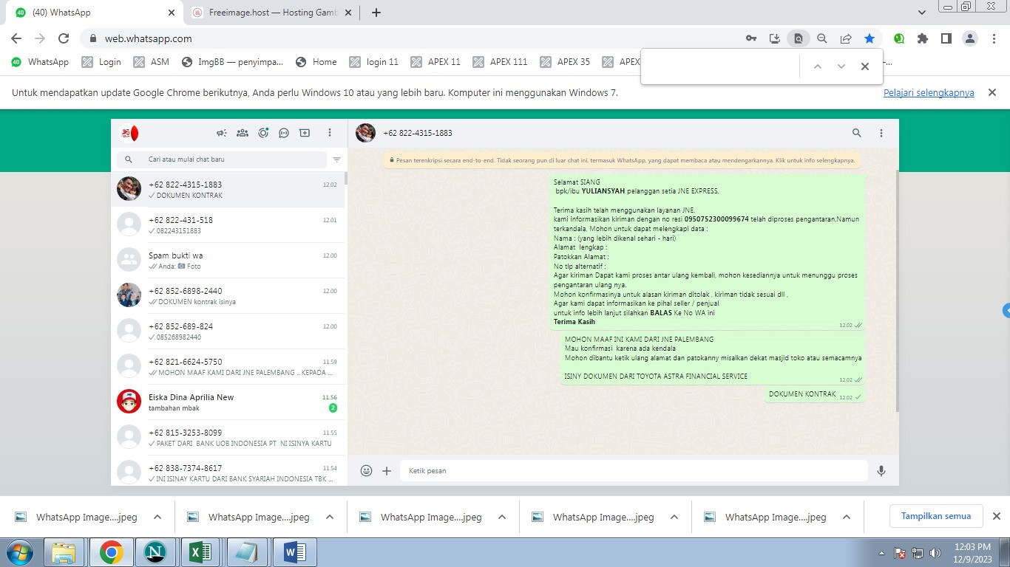This screenshot has width=1010, height=567.
Task: Click the tab search chevron in Chrome
Action: click(x=921, y=13)
